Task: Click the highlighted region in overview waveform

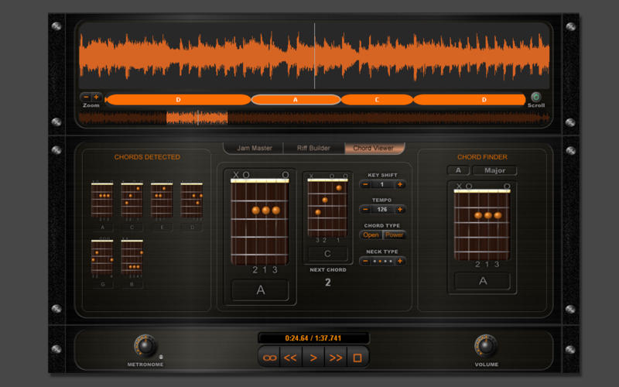Action: [x=197, y=118]
